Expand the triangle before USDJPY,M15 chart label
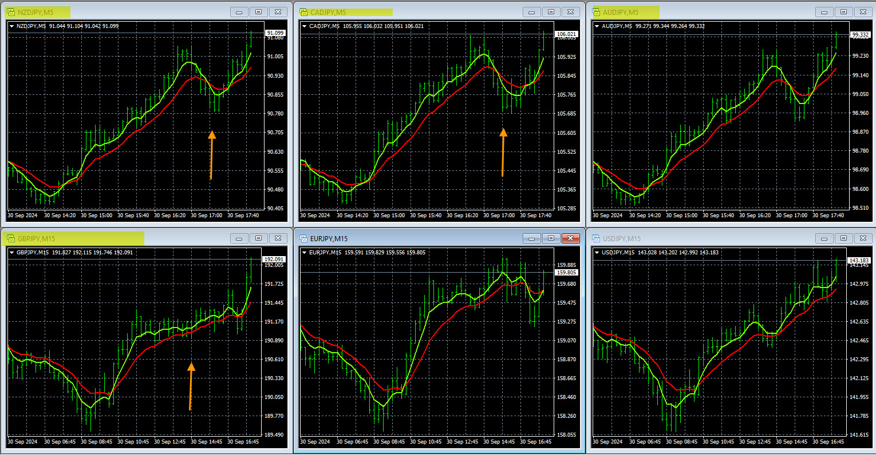876x455 pixels. coord(597,253)
